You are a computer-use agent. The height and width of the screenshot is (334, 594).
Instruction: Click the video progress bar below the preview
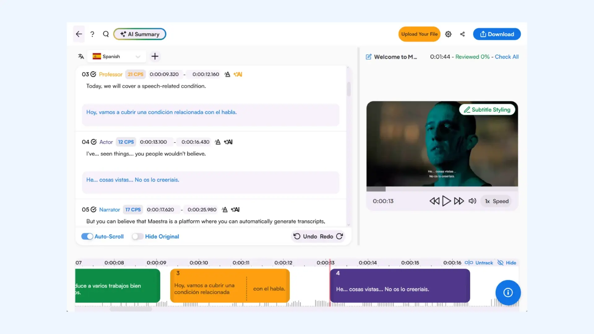pos(442,189)
